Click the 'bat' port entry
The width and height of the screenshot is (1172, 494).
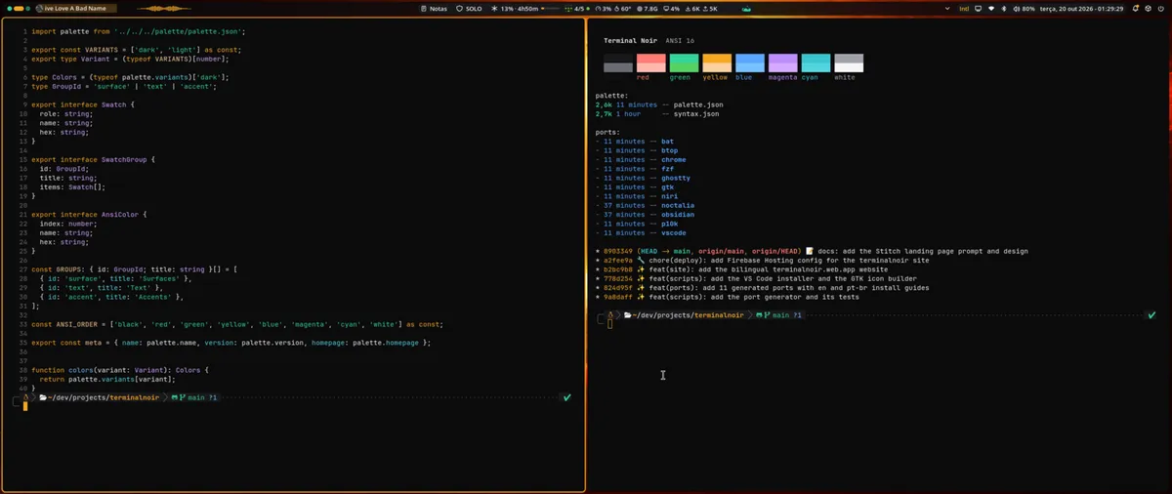pyautogui.click(x=667, y=142)
